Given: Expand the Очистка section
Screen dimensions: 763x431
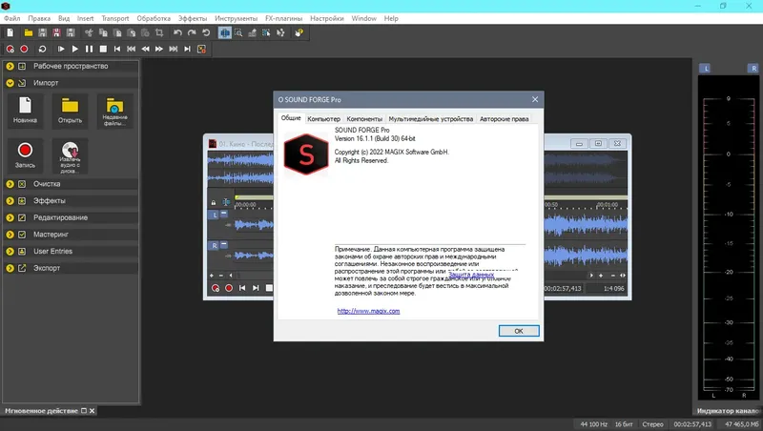Looking at the screenshot, I should point(10,184).
